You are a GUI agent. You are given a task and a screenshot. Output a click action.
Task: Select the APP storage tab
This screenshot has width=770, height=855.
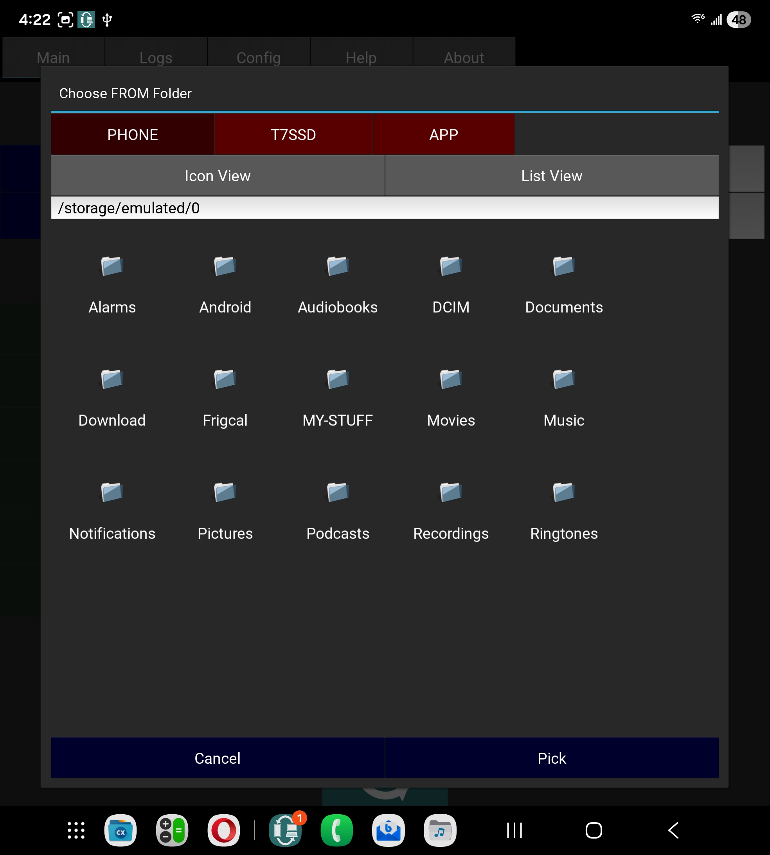[443, 135]
